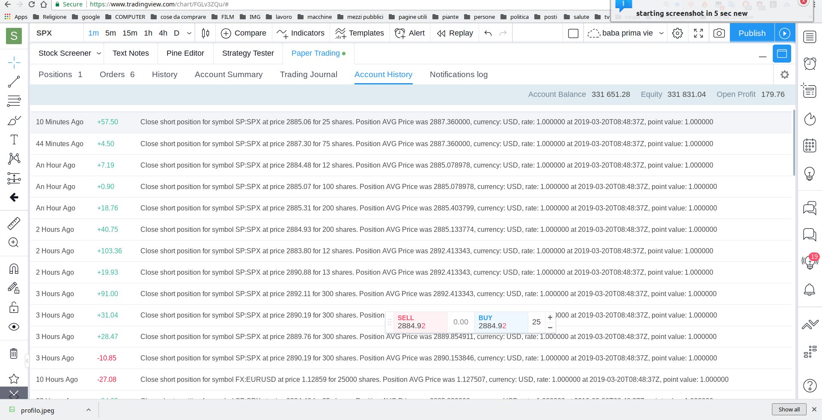Click the BUY 2884.92 button
The width and height of the screenshot is (822, 420).
[x=501, y=322]
